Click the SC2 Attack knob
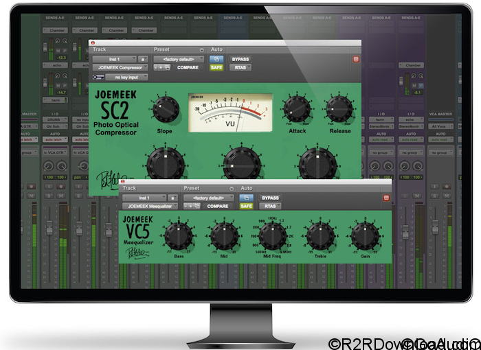481x350 pixels. (x=297, y=109)
